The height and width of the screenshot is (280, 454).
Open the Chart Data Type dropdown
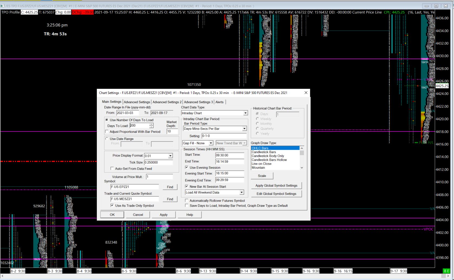(245, 113)
